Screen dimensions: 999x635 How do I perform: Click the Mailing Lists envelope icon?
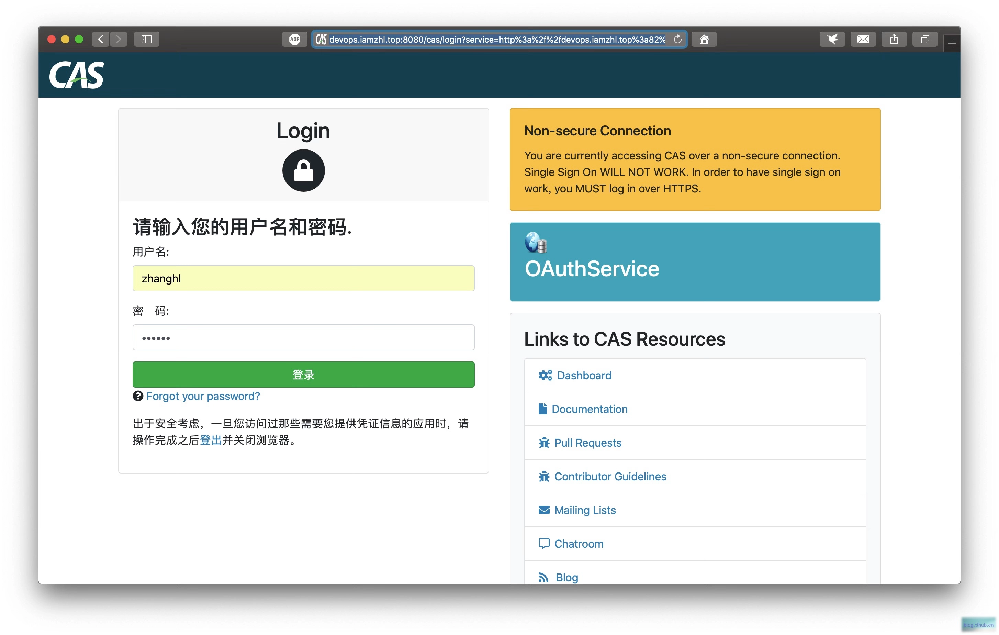(x=544, y=510)
